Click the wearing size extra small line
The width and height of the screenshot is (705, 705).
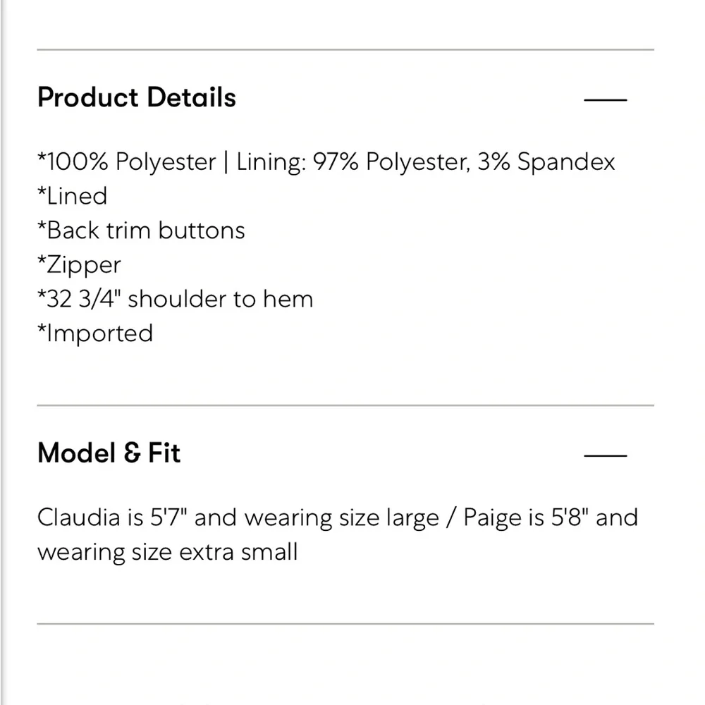[168, 551]
